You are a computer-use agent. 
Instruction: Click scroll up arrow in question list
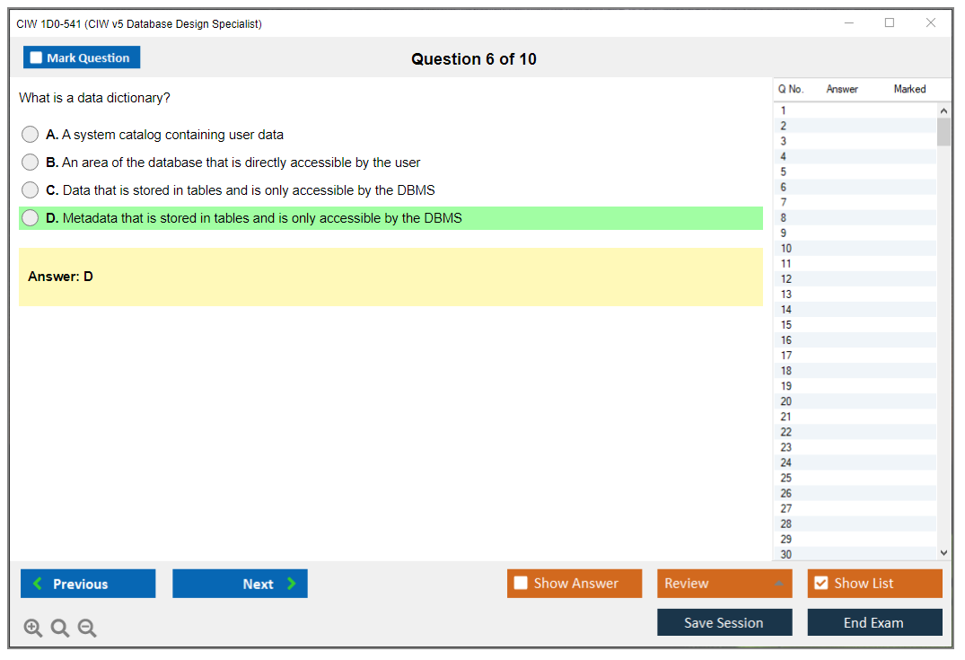(943, 110)
